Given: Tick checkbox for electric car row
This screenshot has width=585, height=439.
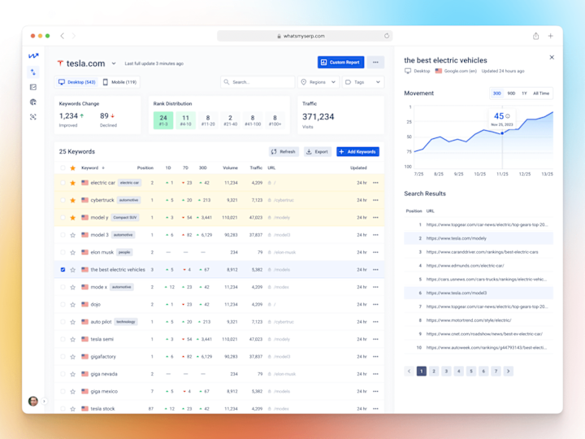Looking at the screenshot, I should (63, 183).
